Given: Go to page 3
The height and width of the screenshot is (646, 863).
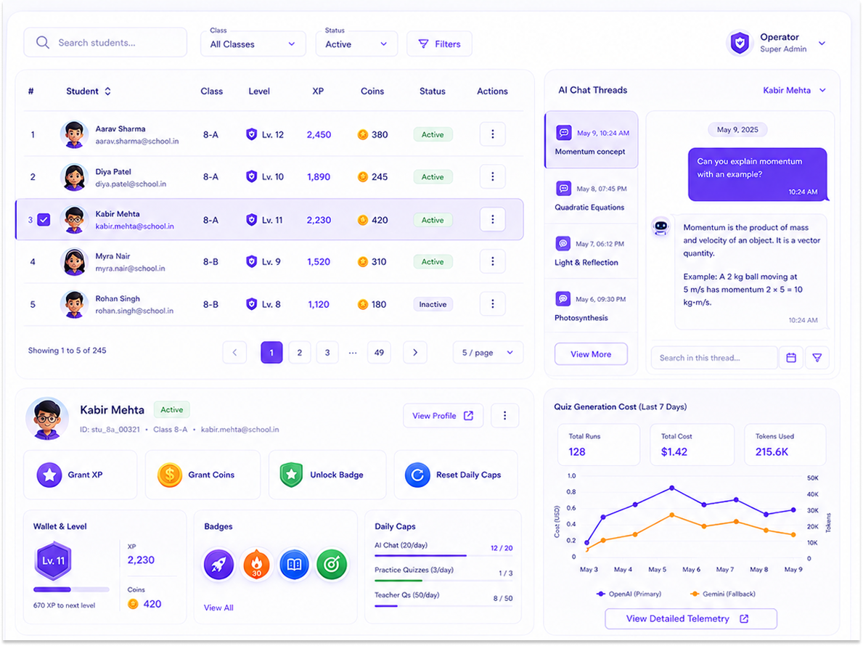Looking at the screenshot, I should (x=327, y=353).
